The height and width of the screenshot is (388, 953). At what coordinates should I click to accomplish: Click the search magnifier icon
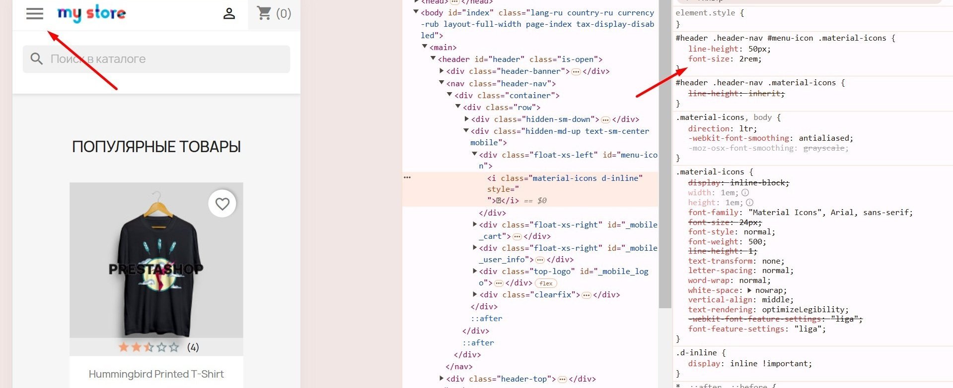click(37, 59)
